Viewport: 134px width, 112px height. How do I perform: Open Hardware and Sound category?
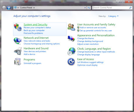point(36,48)
